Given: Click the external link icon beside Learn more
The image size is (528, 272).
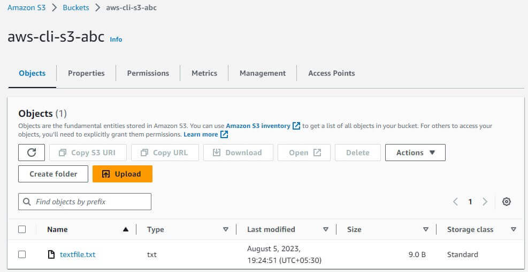Looking at the screenshot, I should pos(224,134).
